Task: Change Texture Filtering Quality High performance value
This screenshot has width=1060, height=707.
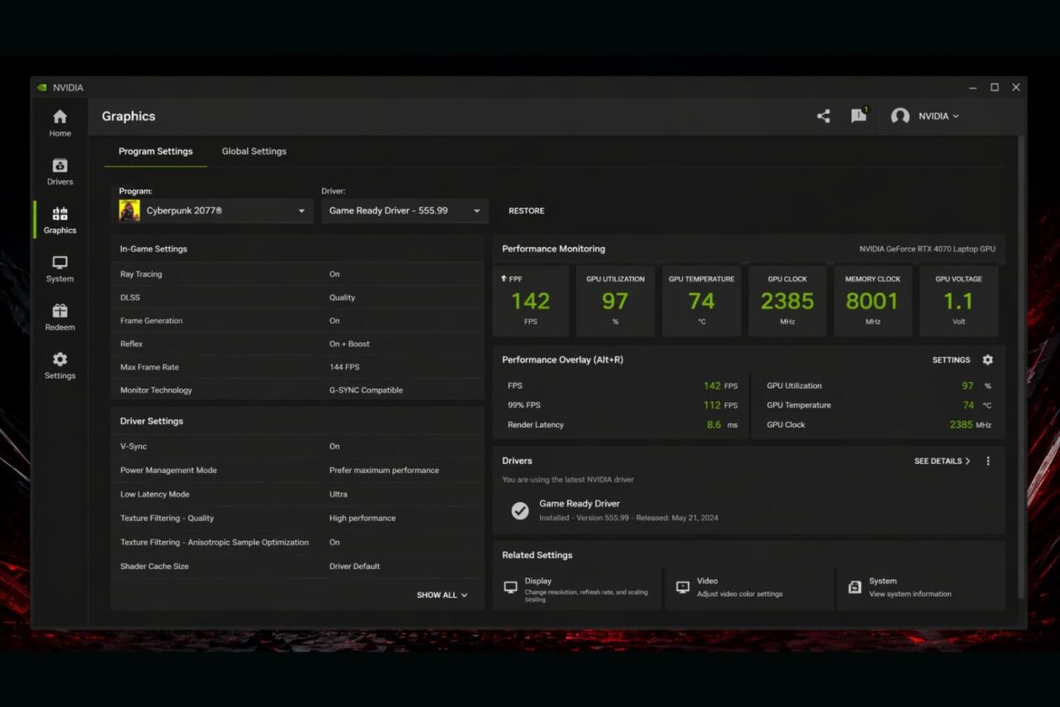Action: click(x=363, y=518)
